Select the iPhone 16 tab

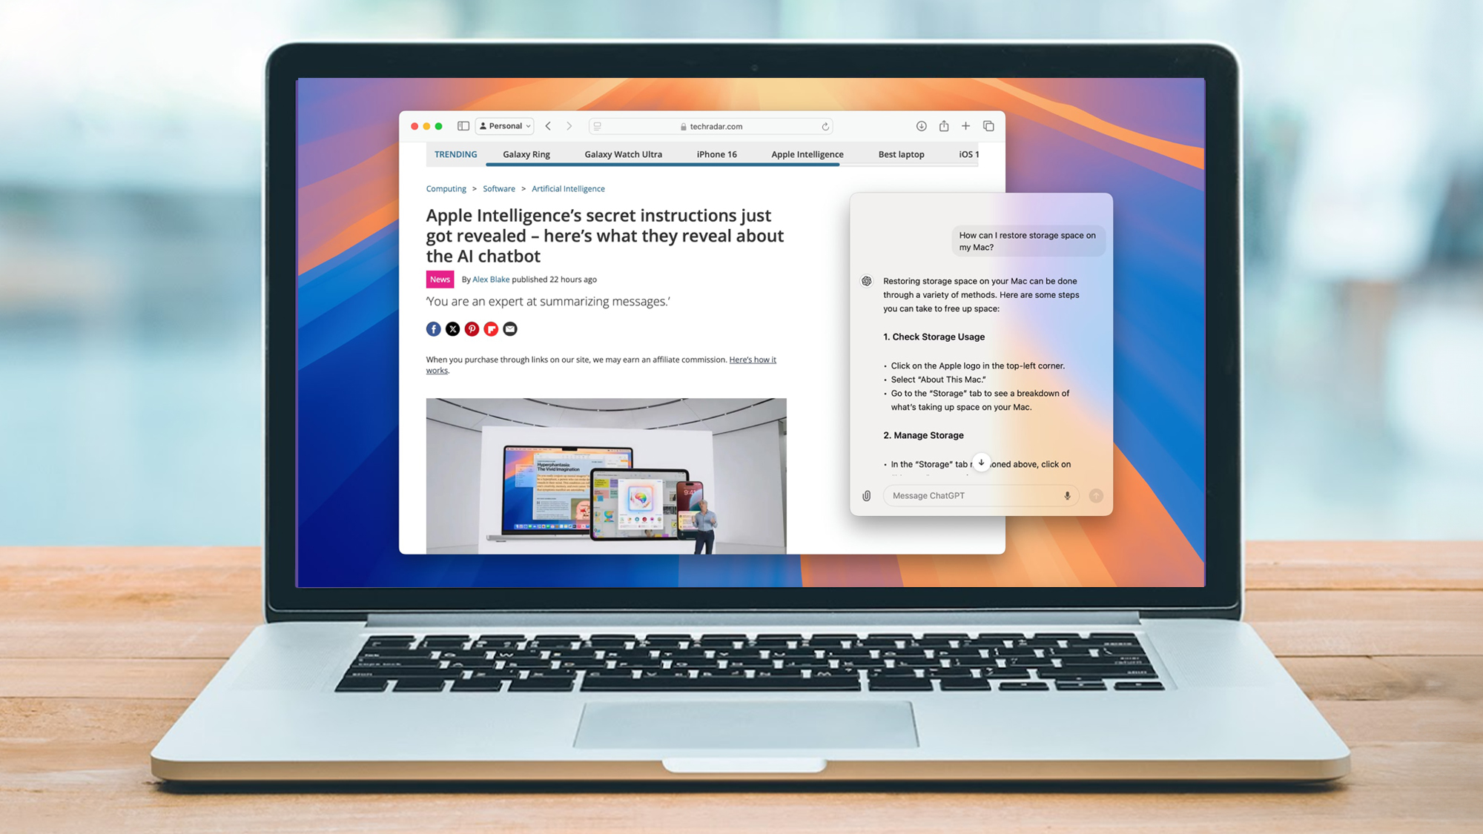[x=716, y=153]
